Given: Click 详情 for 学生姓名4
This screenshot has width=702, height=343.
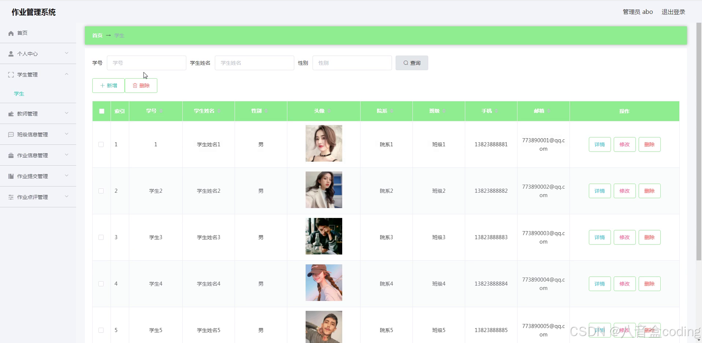Looking at the screenshot, I should pyautogui.click(x=600, y=284).
